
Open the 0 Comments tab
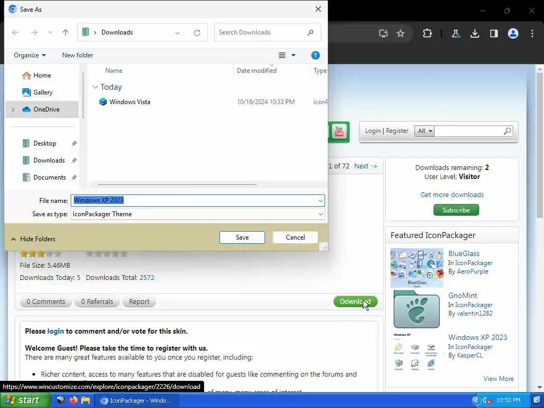(x=46, y=302)
